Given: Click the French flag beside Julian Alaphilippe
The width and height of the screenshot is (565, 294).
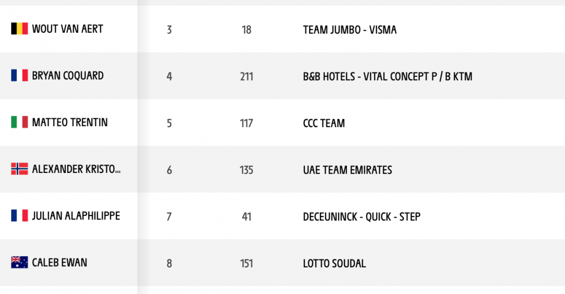Looking at the screenshot, I should pos(19,216).
